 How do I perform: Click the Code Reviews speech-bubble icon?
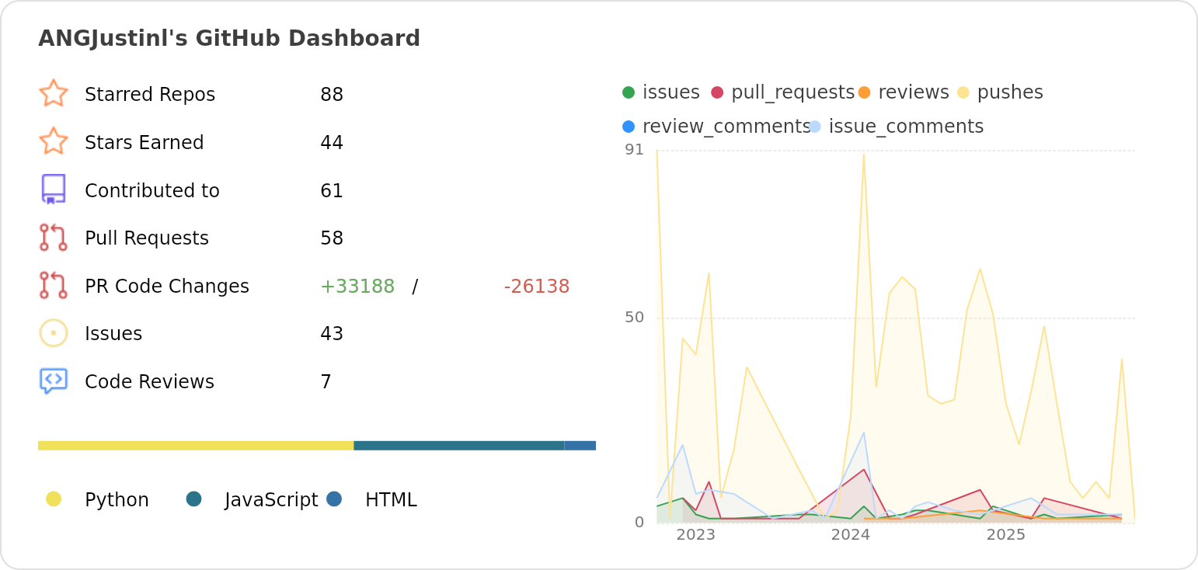point(54,381)
